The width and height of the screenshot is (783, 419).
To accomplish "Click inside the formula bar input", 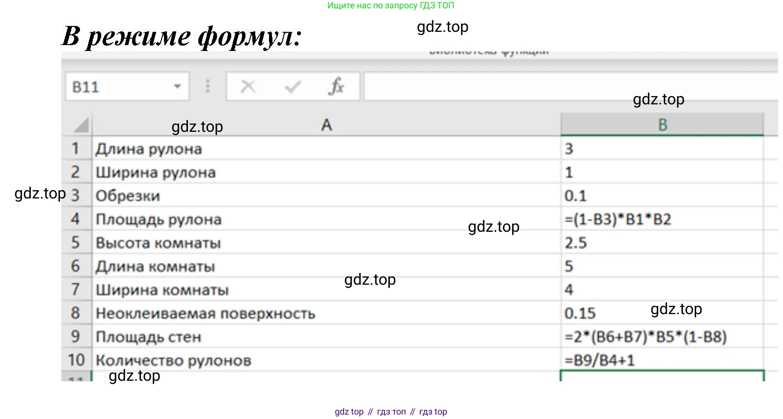I will 571,87.
